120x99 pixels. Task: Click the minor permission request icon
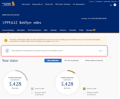tap(7, 51)
